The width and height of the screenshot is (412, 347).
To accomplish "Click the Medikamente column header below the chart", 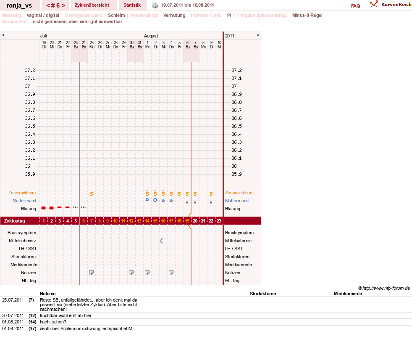I will [348, 294].
